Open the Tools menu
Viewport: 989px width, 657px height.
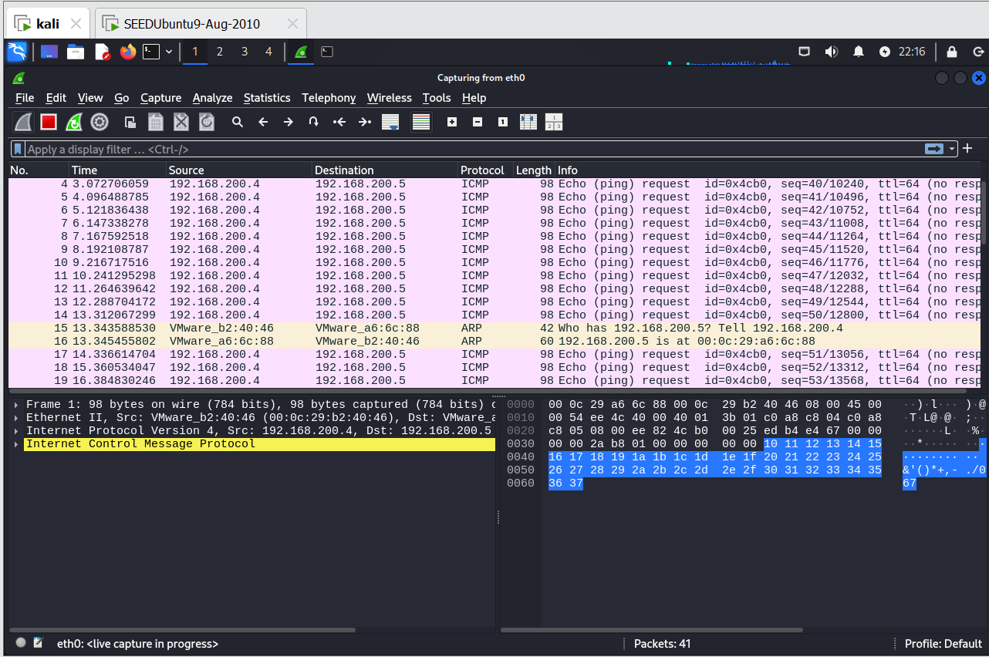pos(437,98)
